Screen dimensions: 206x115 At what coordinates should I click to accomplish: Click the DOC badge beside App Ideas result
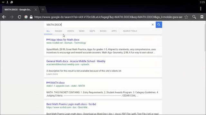pyautogui.click(x=48, y=40)
